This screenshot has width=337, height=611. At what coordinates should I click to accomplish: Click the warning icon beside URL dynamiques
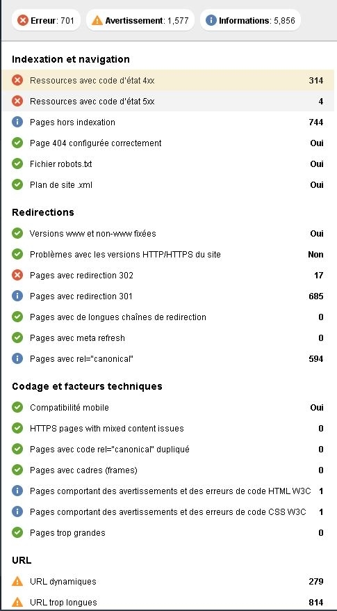click(17, 581)
